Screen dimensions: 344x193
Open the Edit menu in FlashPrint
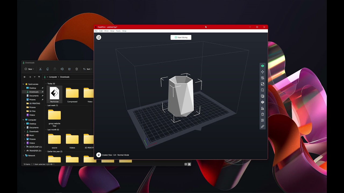tap(101, 31)
